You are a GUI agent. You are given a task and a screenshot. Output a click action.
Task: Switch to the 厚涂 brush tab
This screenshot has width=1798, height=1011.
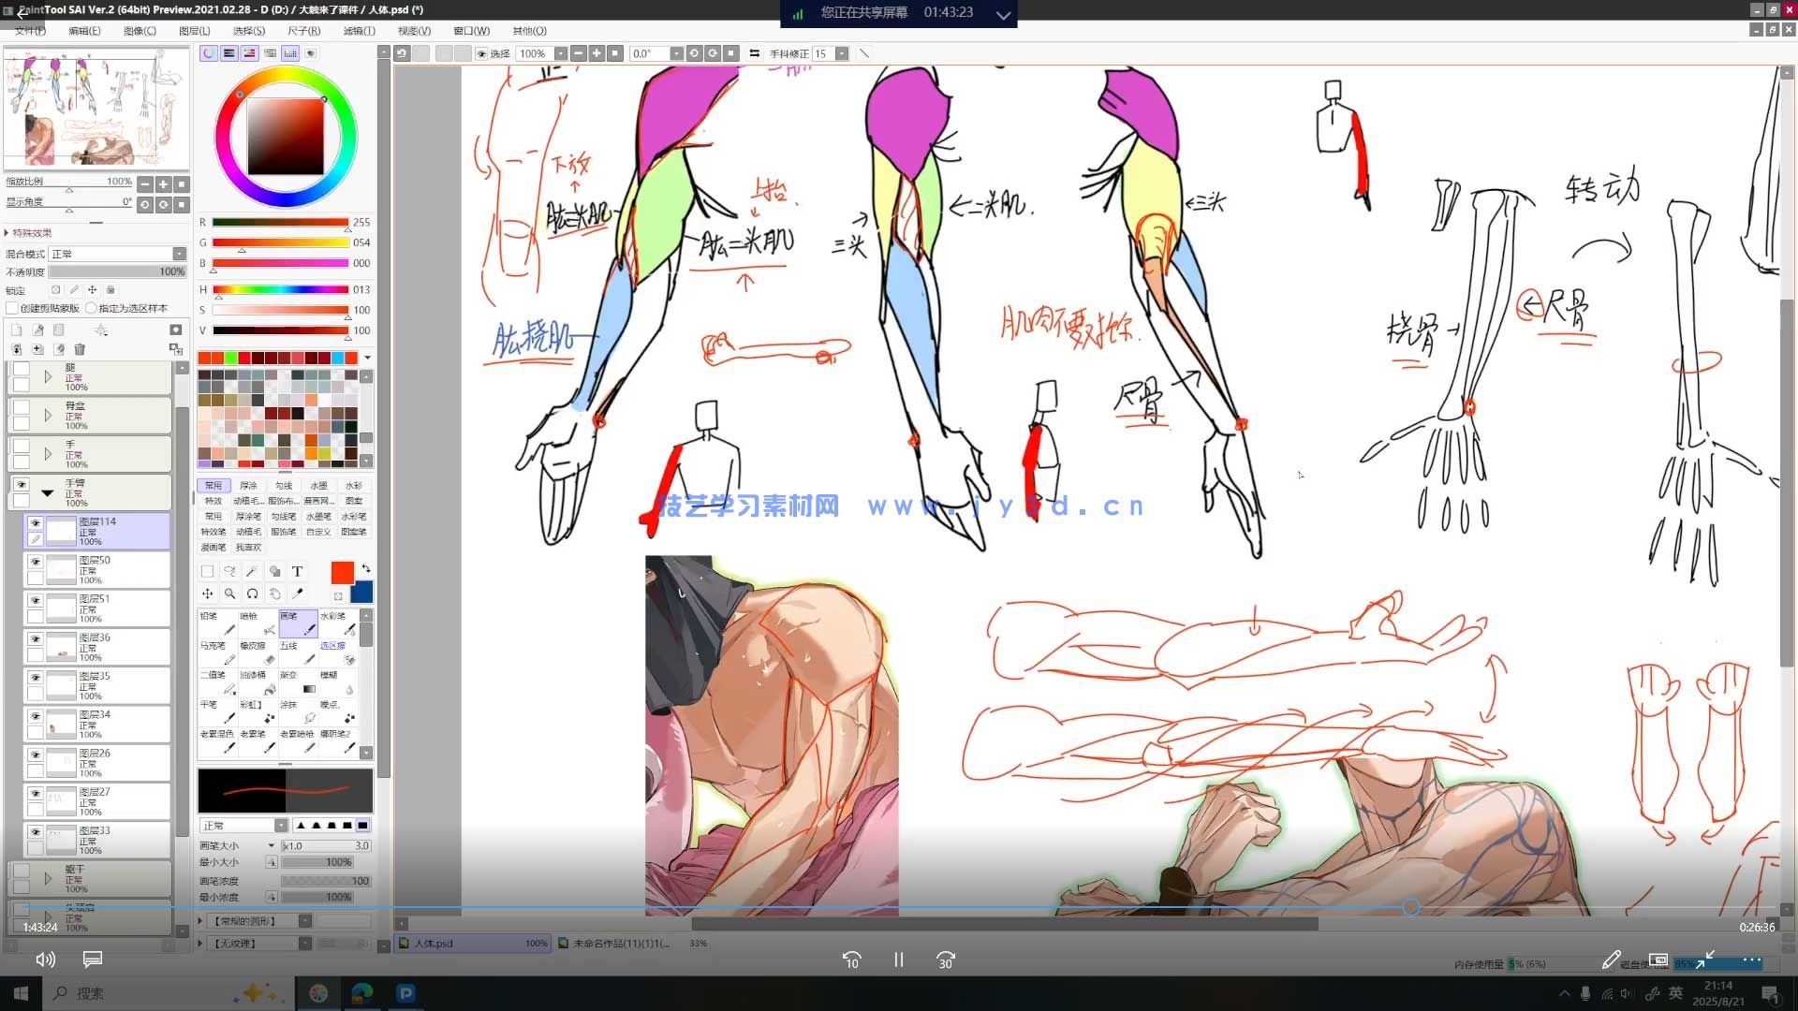248,486
